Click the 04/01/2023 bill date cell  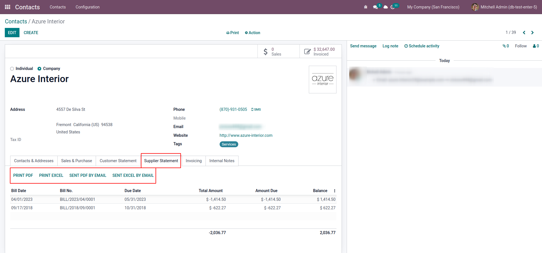click(x=22, y=199)
